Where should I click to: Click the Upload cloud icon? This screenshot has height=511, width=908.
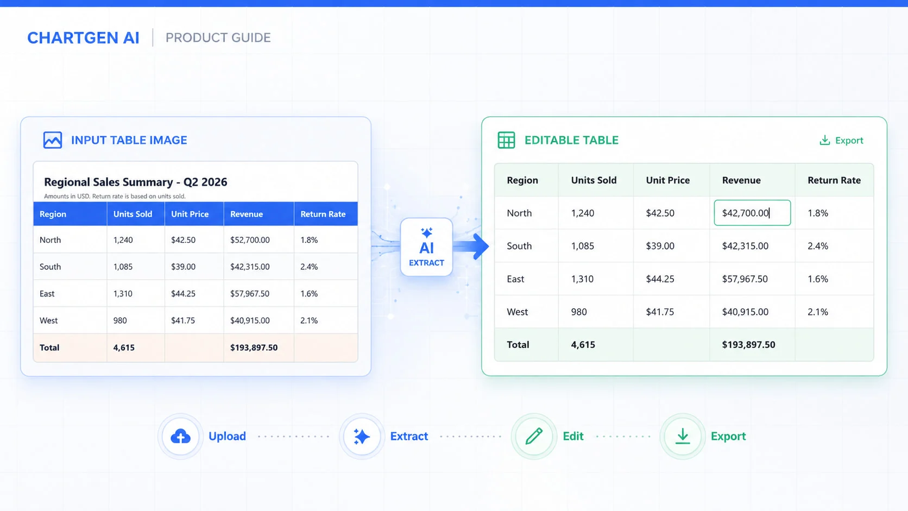tap(180, 436)
